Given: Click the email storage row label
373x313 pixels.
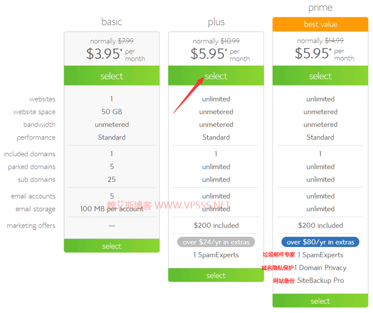Looking at the screenshot, I should 35,209.
